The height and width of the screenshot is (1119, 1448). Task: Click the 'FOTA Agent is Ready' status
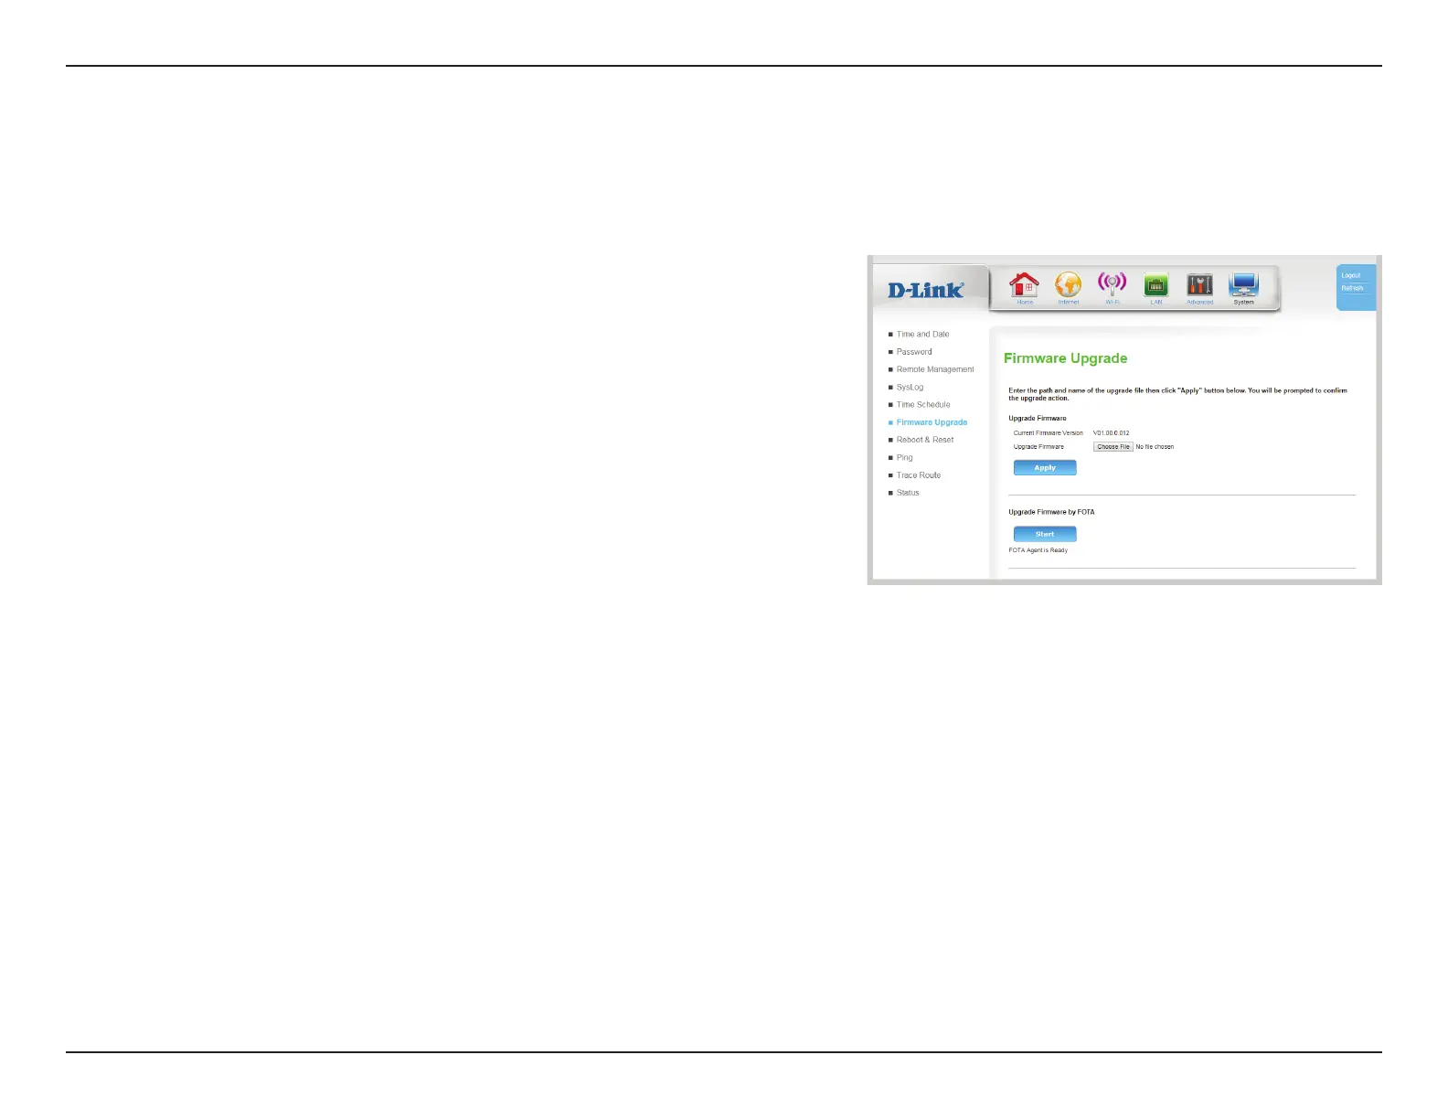pyautogui.click(x=1038, y=550)
